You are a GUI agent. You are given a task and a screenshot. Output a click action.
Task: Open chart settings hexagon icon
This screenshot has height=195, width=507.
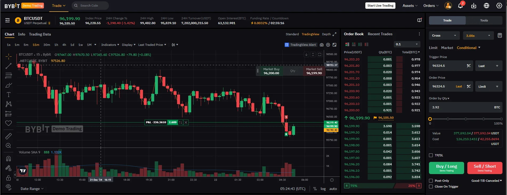click(x=328, y=45)
